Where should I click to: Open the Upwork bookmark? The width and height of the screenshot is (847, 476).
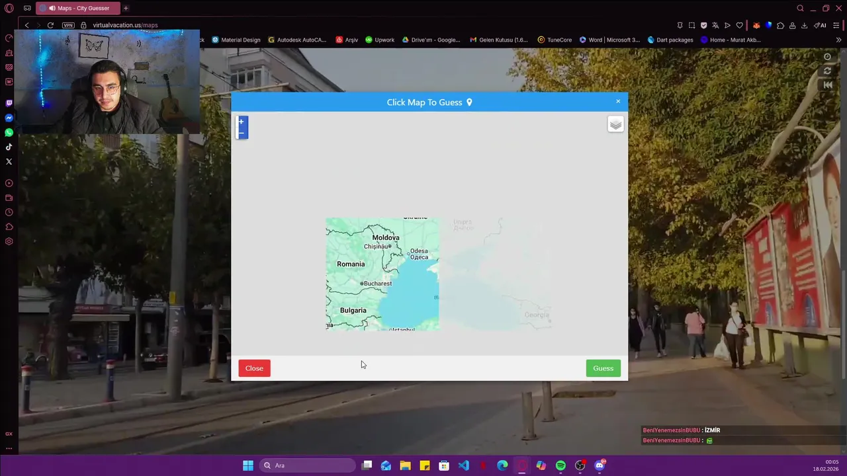pos(380,40)
